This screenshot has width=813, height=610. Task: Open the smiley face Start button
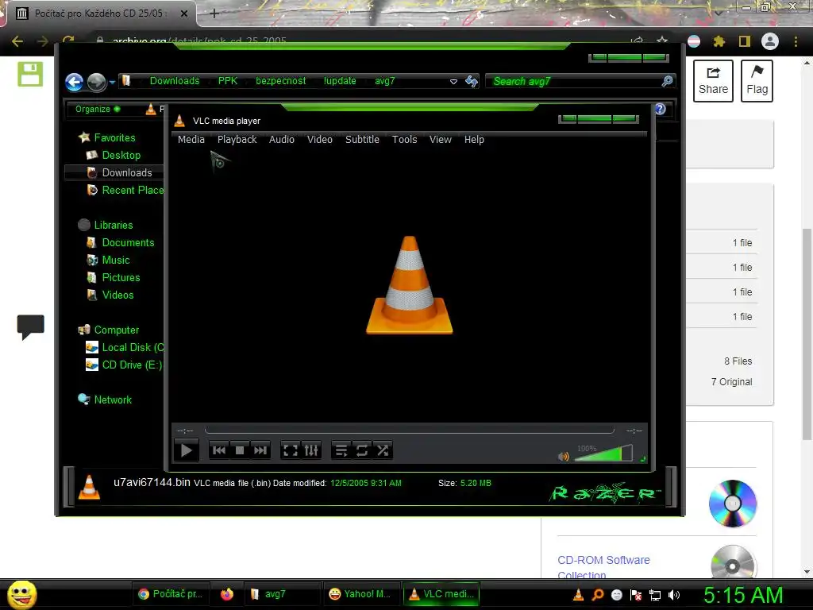(22, 594)
